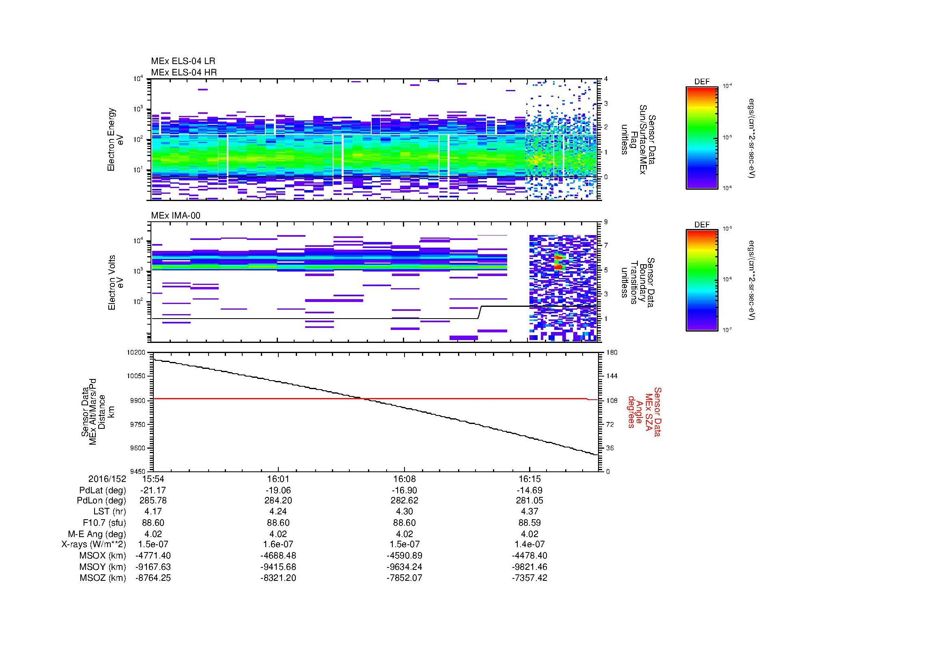The width and height of the screenshot is (949, 670).
Task: Click the MSOY value '-9821.46'
Action: 529,567
